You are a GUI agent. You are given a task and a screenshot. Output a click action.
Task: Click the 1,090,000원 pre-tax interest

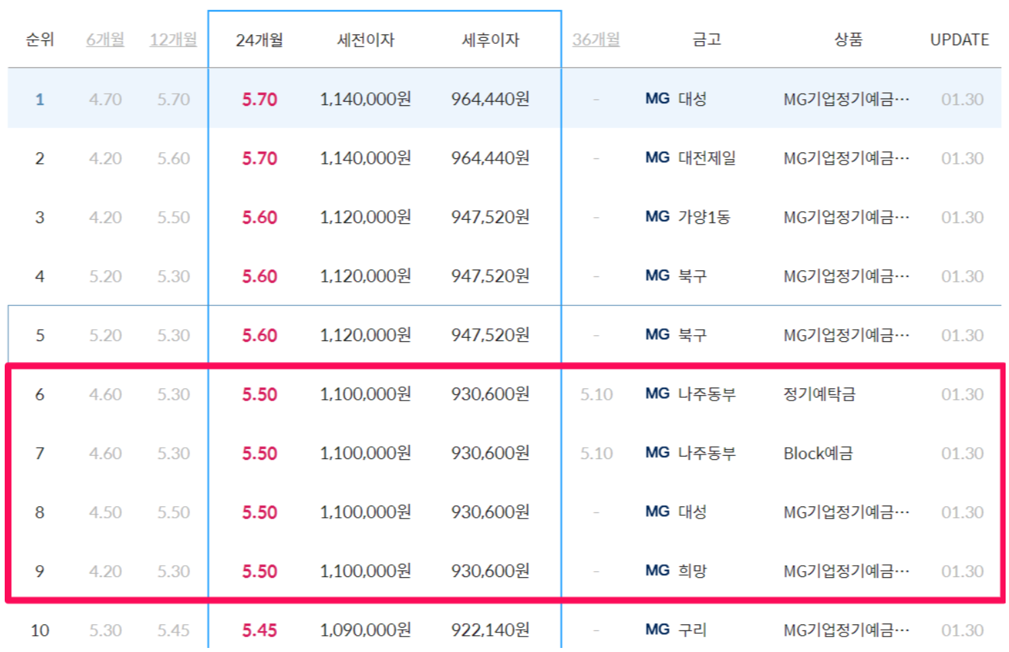pos(365,630)
